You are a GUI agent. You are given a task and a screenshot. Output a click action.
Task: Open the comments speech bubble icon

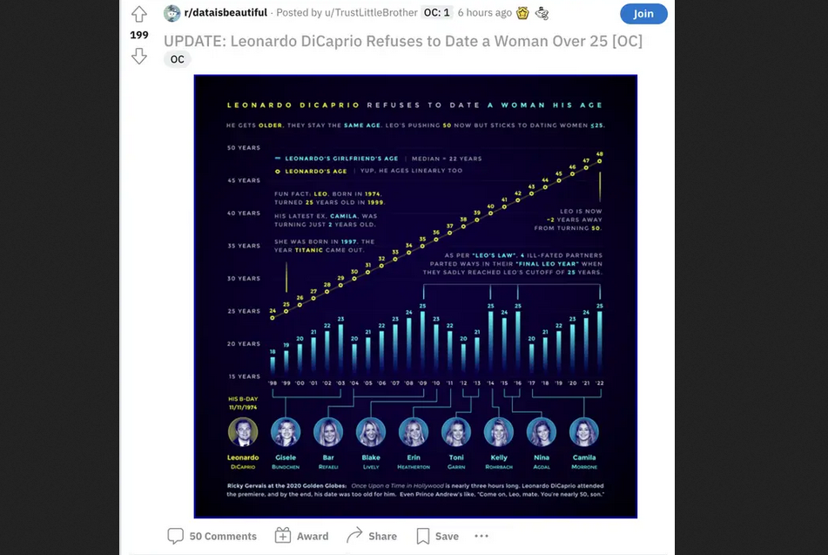[175, 536]
